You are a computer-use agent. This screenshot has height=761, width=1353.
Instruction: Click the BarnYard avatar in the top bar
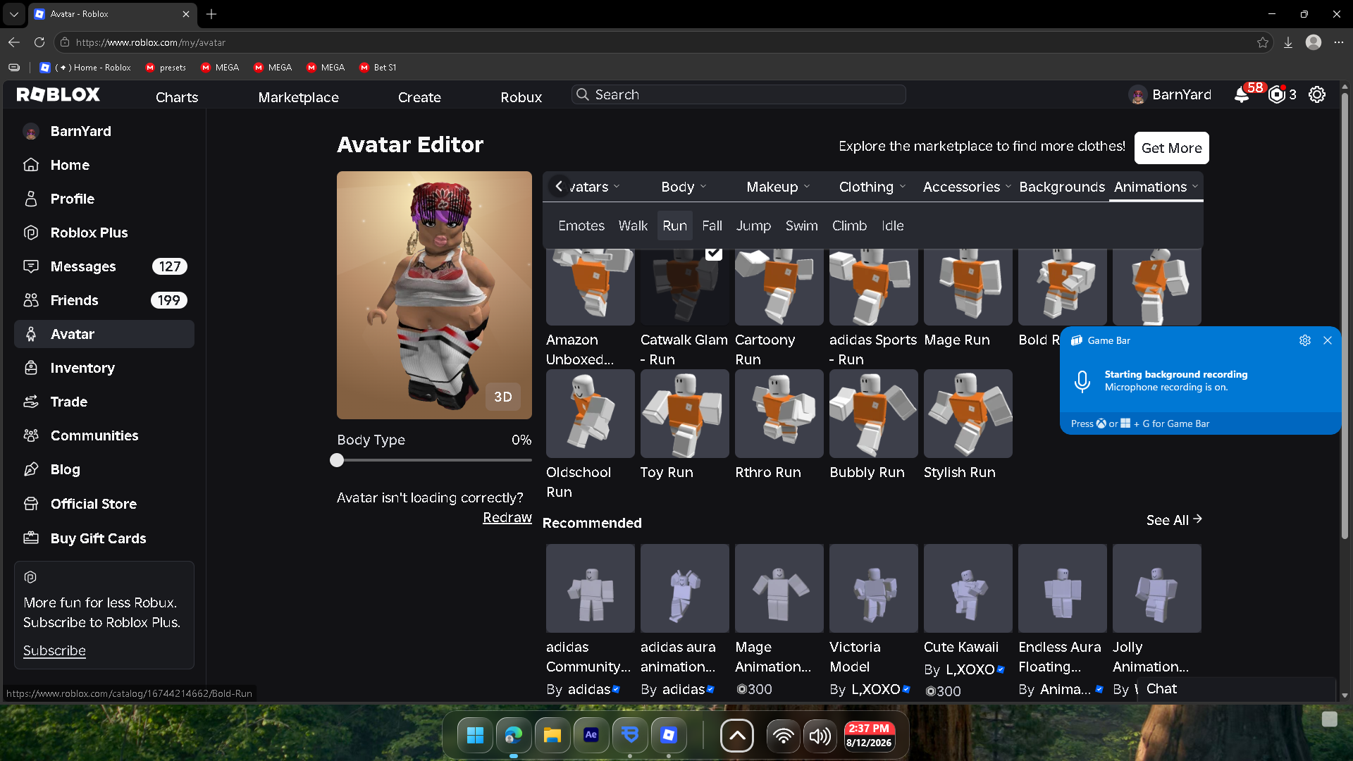1137,95
